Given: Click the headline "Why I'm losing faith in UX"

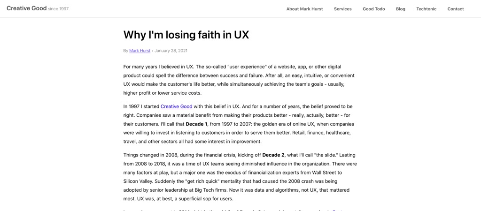Looking at the screenshot, I should [x=186, y=35].
